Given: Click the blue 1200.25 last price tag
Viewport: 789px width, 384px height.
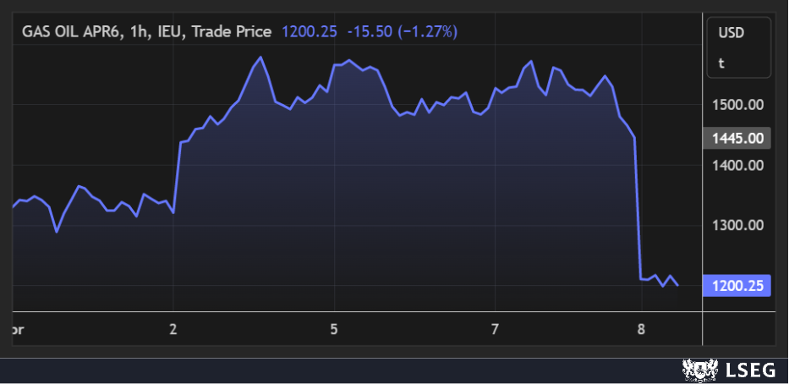Looking at the screenshot, I should point(737,286).
